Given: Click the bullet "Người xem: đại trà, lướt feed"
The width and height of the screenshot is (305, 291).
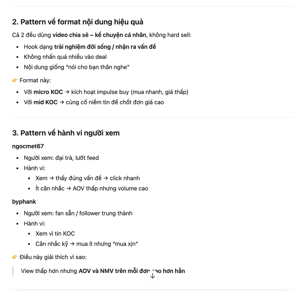Looking at the screenshot, I should pos(61,158).
